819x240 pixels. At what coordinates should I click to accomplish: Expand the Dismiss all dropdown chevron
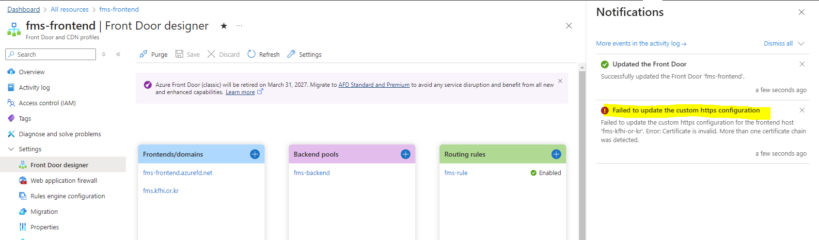[801, 43]
